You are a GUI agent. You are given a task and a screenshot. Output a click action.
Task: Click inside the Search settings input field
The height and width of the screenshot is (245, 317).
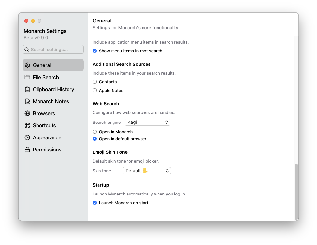pyautogui.click(x=53, y=49)
